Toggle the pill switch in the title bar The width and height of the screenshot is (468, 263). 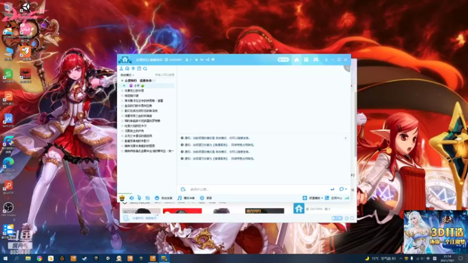coord(283,60)
